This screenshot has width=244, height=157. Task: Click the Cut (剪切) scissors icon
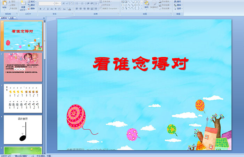10,1
